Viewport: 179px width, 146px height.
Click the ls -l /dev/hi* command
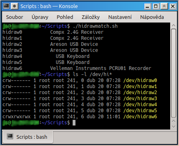click(x=92, y=74)
